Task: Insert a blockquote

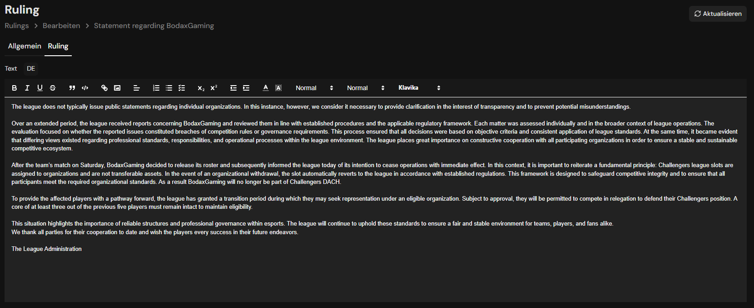Action: 72,88
